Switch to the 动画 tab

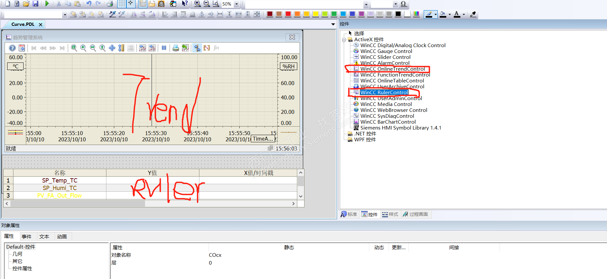(x=62, y=236)
